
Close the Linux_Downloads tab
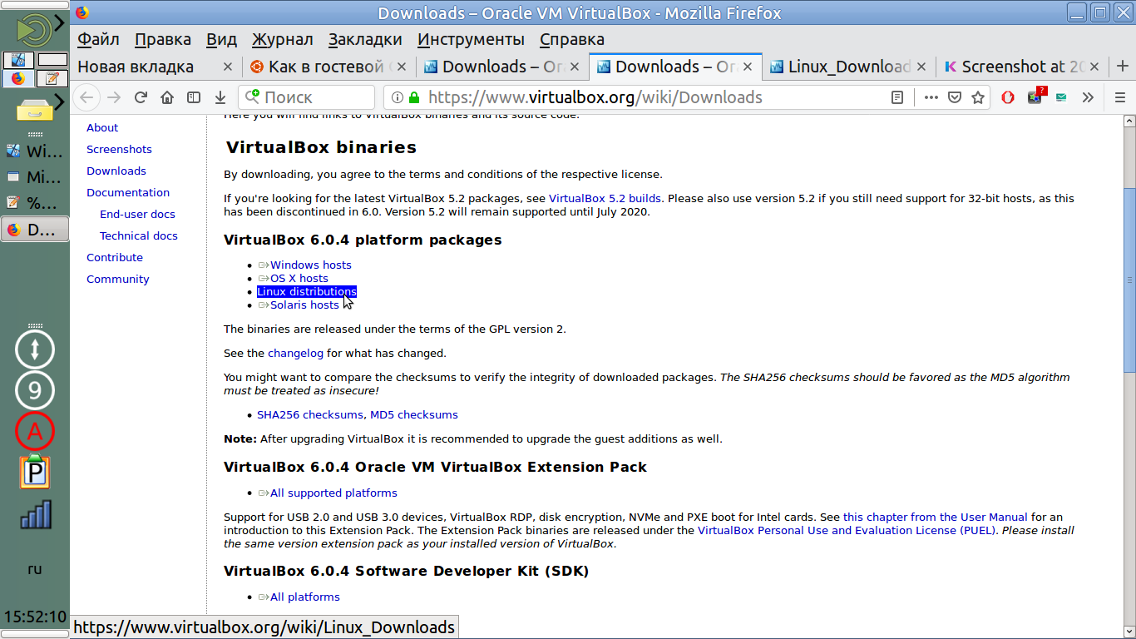coord(921,67)
